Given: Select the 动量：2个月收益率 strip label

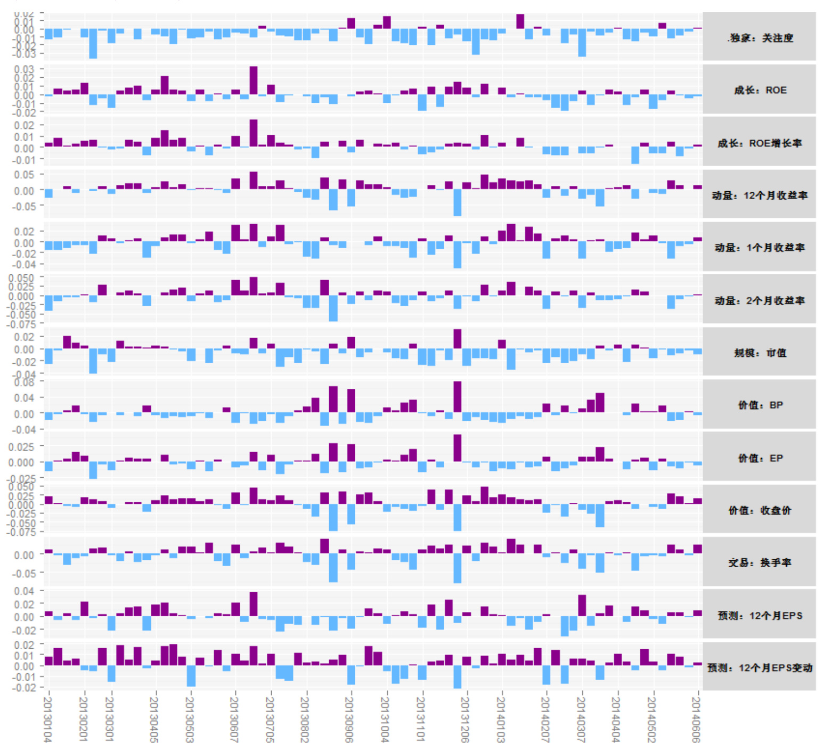Looking at the screenshot, I should click(x=760, y=300).
